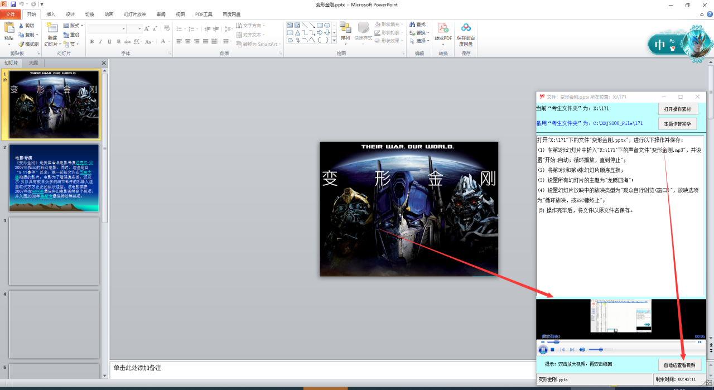Viewport: 714px width, 390px height.
Task: Click the decrease indent icon
Action: point(208,28)
